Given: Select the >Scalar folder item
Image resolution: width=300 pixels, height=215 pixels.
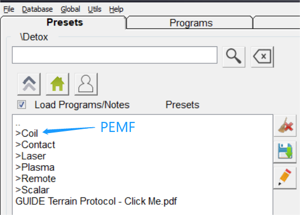Looking at the screenshot, I should 32,190.
